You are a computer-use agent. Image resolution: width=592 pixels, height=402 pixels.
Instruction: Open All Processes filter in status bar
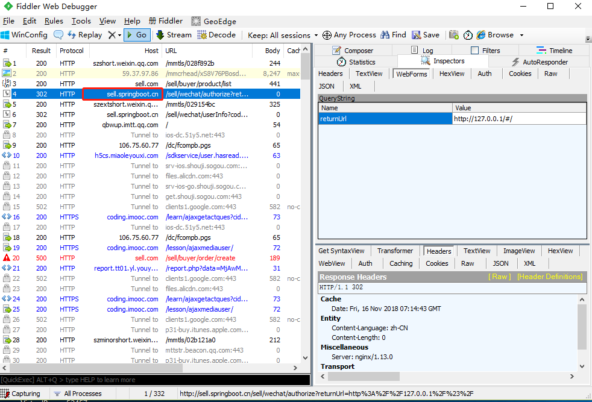(x=78, y=394)
